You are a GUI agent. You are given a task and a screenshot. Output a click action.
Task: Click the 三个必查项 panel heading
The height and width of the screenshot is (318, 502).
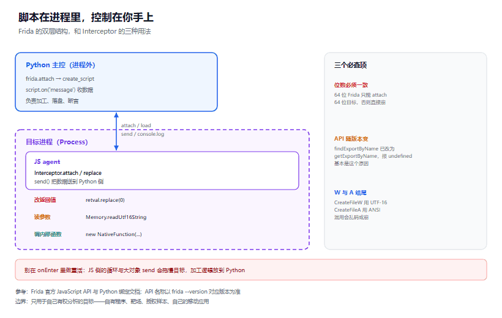point(351,65)
